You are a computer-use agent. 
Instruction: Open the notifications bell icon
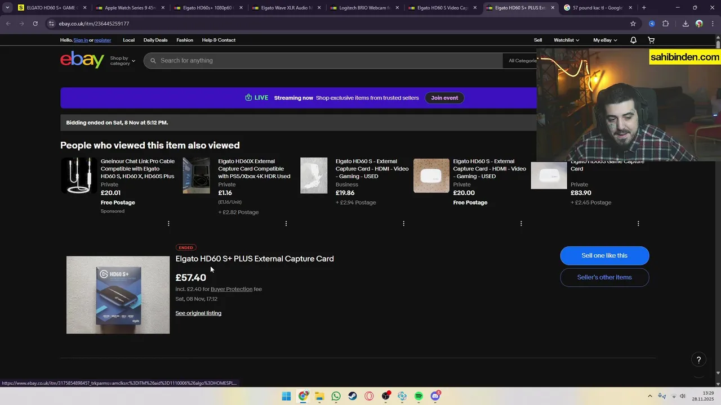point(633,40)
